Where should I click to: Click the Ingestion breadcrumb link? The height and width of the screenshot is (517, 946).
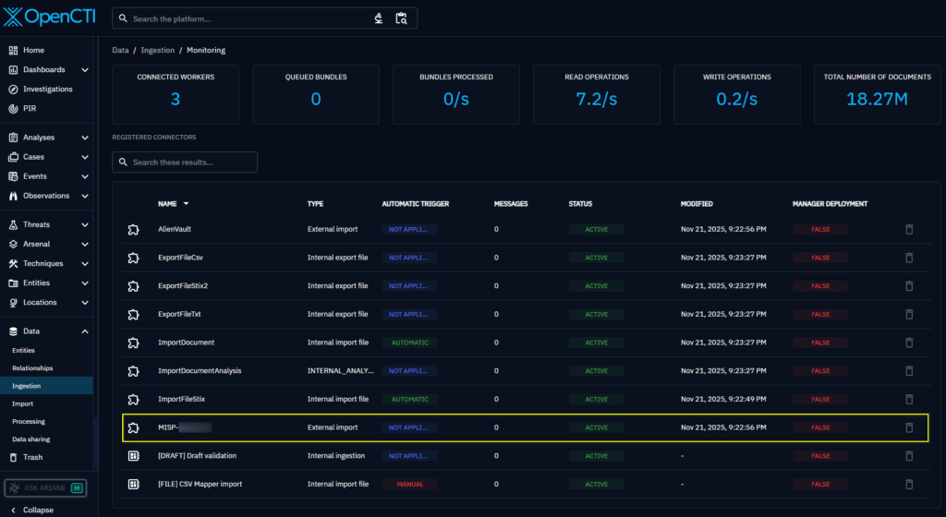(157, 50)
